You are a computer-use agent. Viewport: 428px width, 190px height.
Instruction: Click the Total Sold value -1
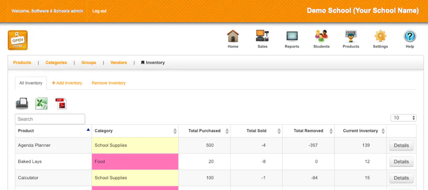tap(263, 178)
